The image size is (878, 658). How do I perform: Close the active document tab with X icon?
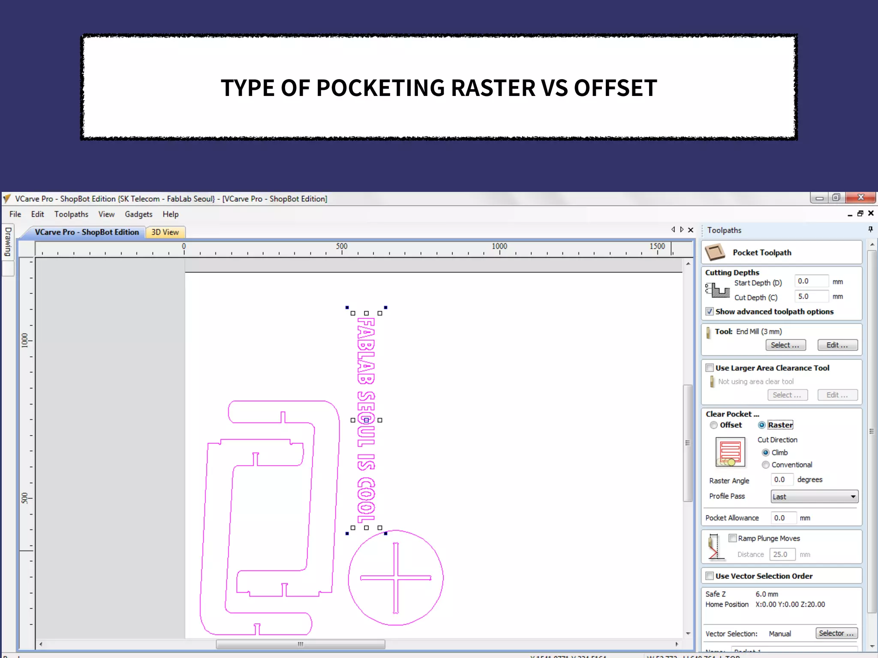[x=691, y=230]
